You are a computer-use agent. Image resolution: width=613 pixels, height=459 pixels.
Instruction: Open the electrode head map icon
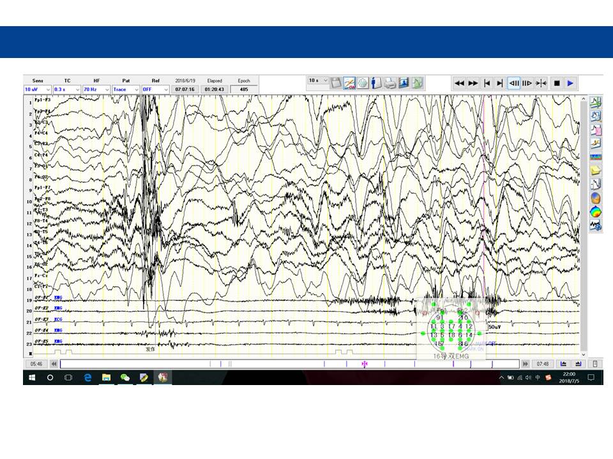click(x=363, y=83)
